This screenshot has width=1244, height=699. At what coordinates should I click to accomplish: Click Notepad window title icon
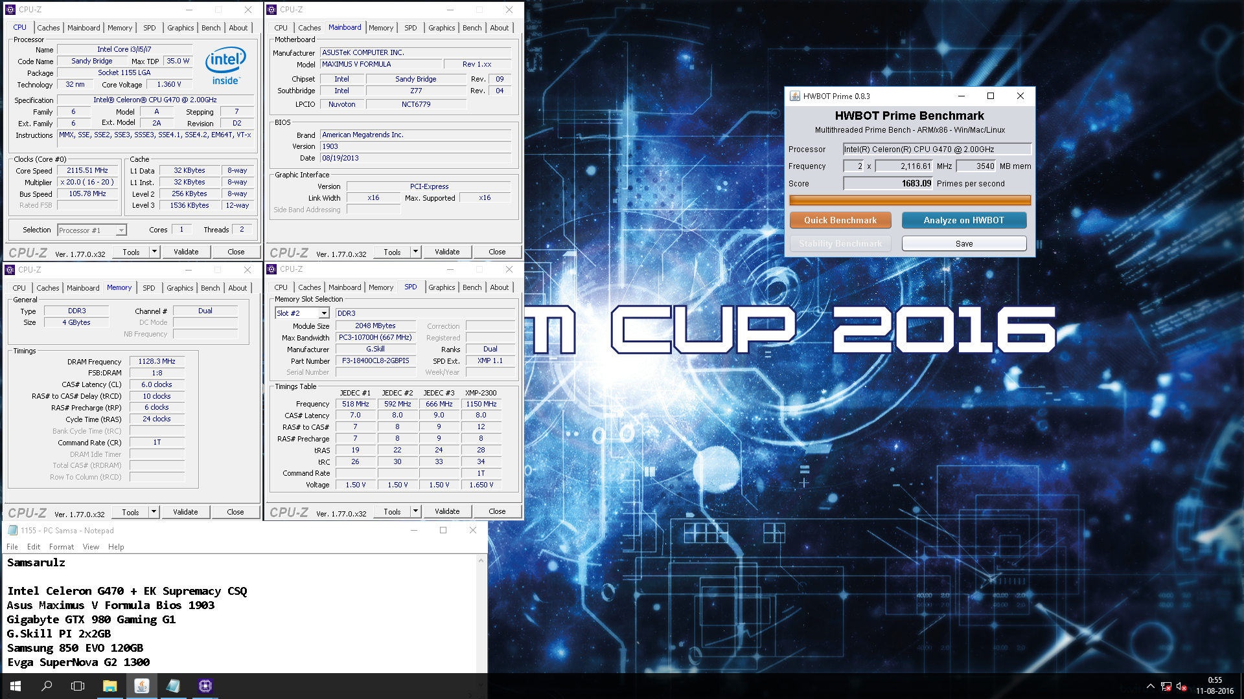(12, 530)
